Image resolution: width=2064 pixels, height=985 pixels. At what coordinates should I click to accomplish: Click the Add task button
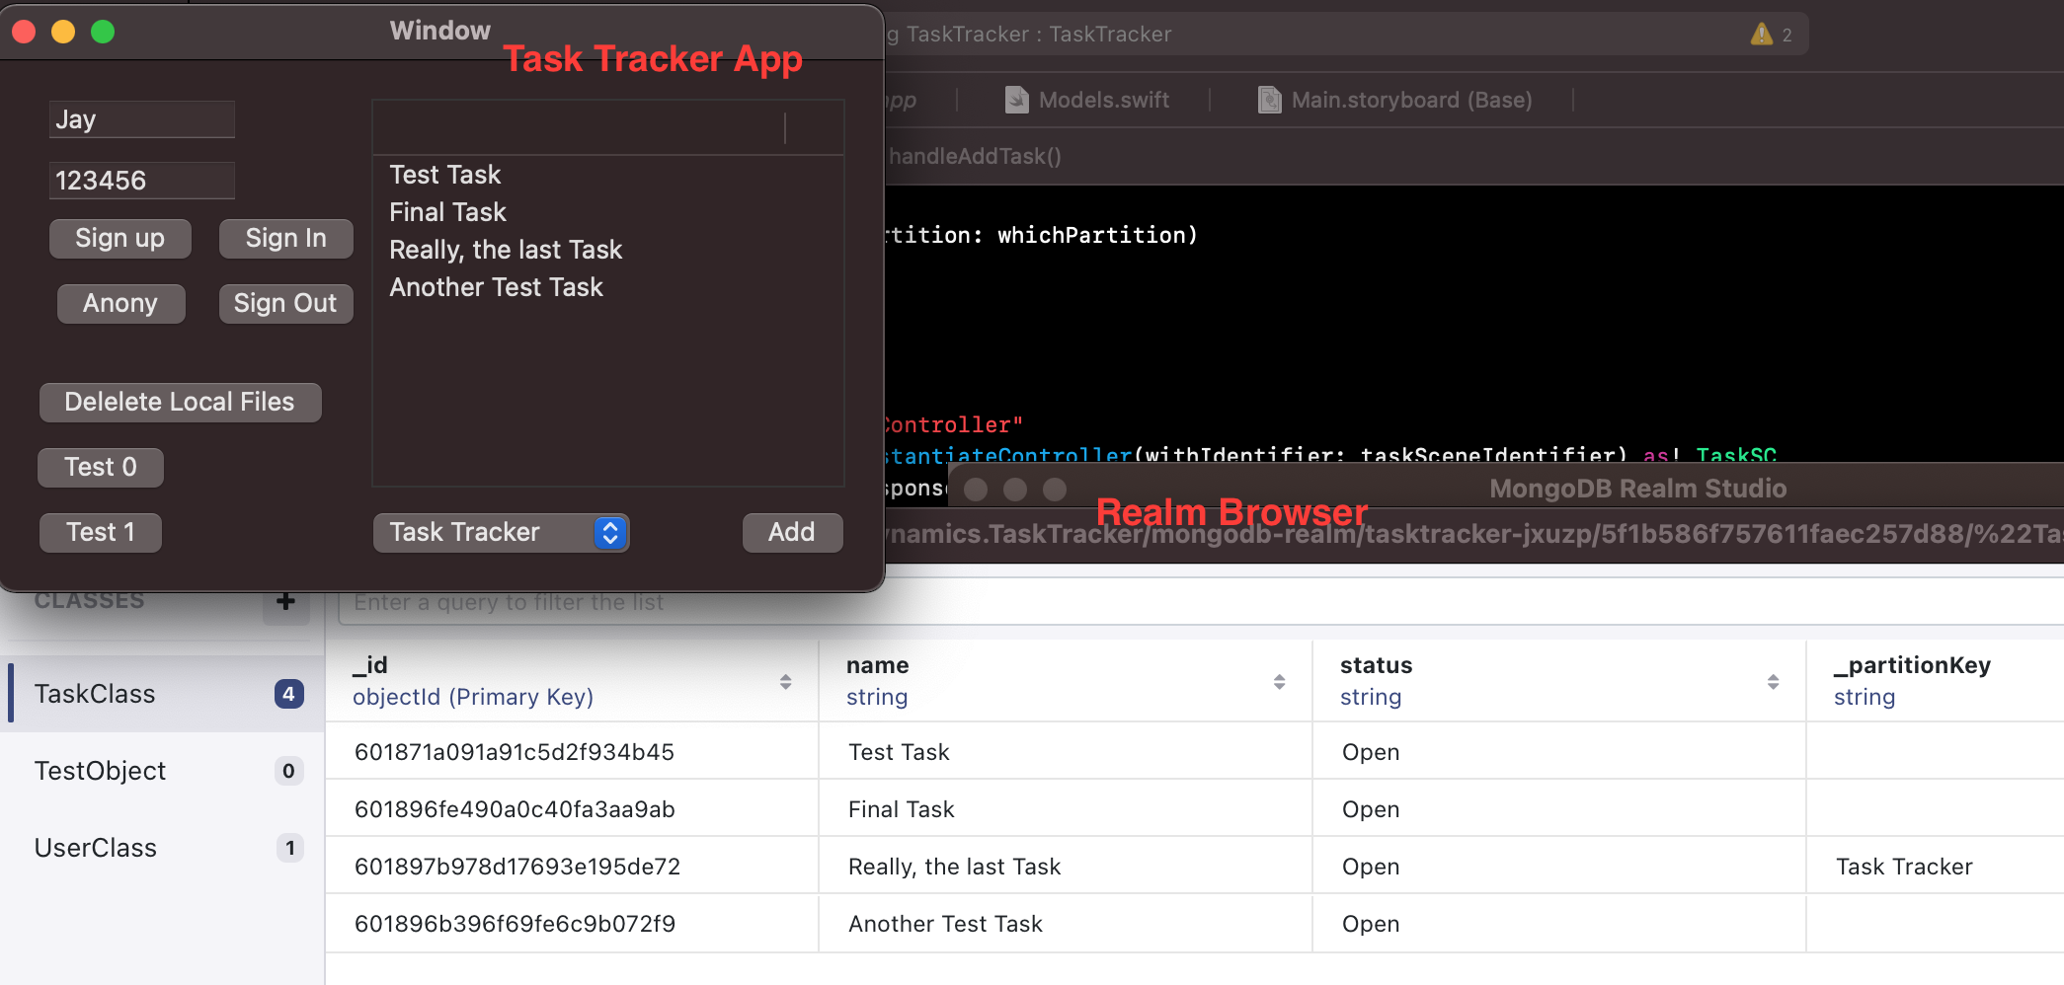click(x=792, y=533)
